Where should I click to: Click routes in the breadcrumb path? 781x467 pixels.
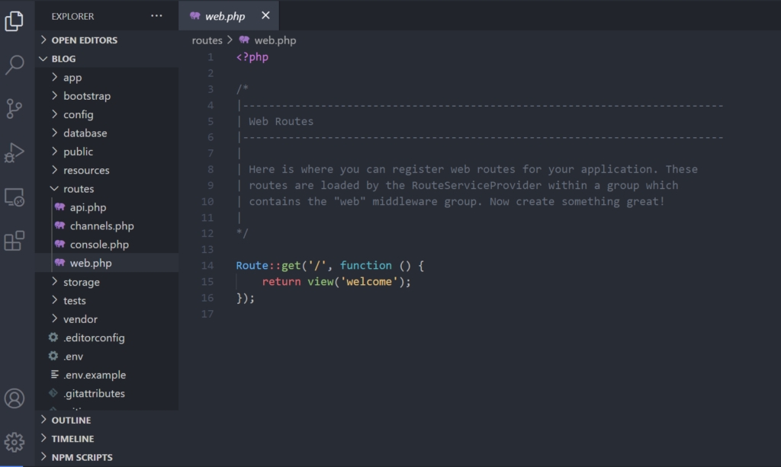coord(207,40)
